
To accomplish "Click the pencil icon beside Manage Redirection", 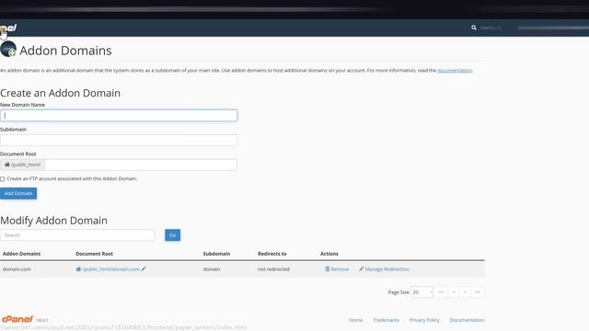I will tap(361, 268).
